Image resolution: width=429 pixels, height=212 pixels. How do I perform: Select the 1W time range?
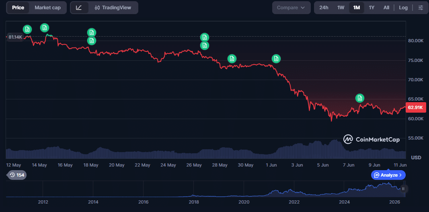[341, 8]
